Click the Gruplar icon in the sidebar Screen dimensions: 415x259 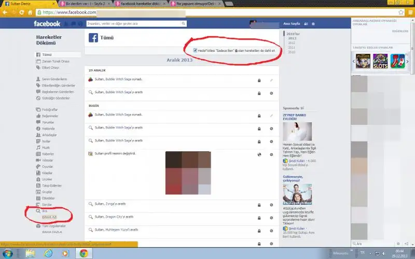pyautogui.click(x=38, y=192)
